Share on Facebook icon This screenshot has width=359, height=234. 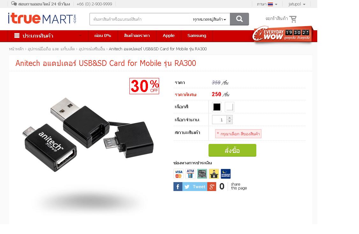point(178,187)
